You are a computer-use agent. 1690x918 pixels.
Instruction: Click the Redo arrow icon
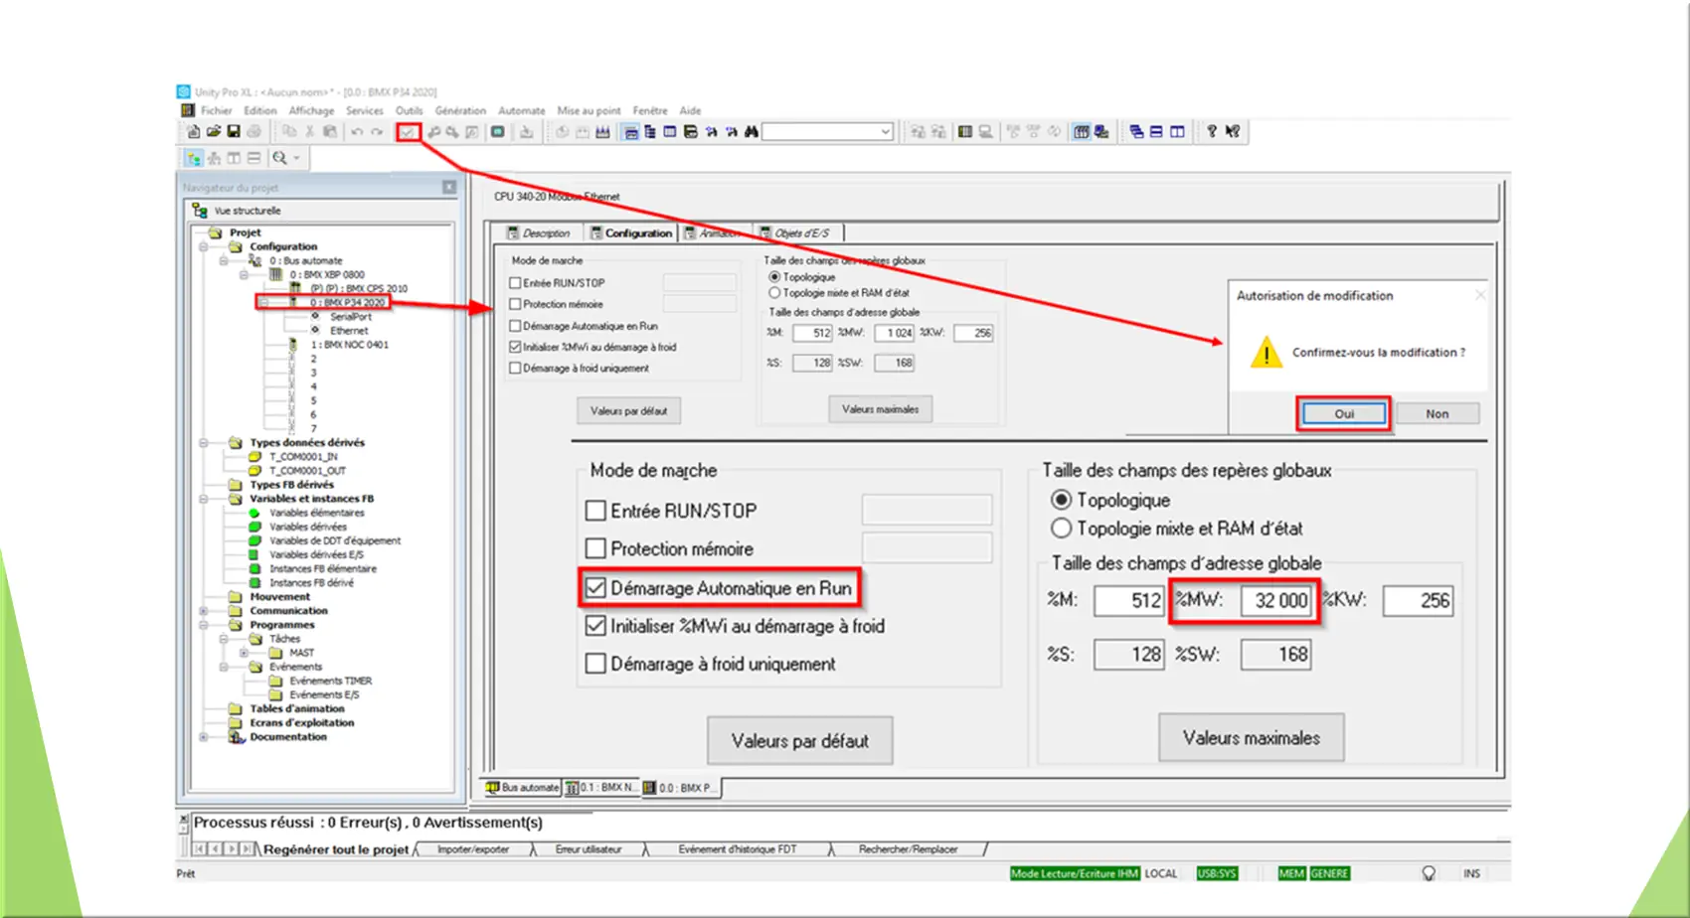(377, 131)
